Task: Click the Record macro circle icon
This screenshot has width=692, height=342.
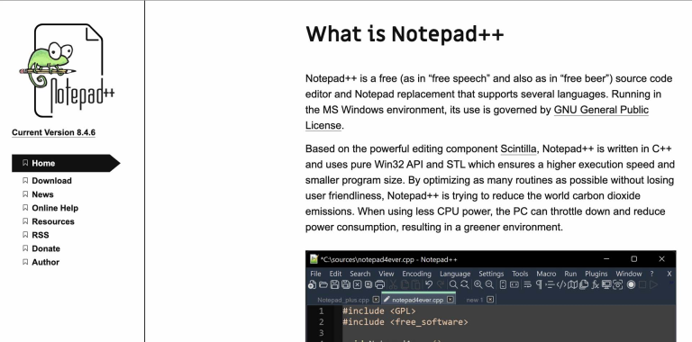Action: tap(631, 284)
